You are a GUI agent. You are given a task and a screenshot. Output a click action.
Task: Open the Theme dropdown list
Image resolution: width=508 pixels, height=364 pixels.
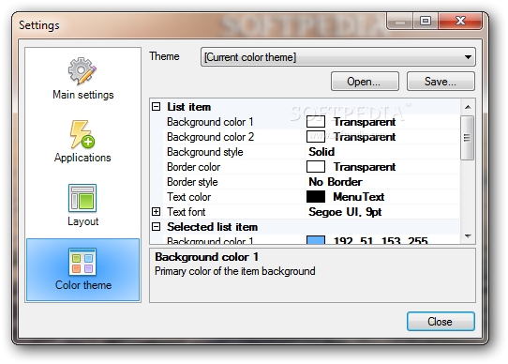pos(338,57)
